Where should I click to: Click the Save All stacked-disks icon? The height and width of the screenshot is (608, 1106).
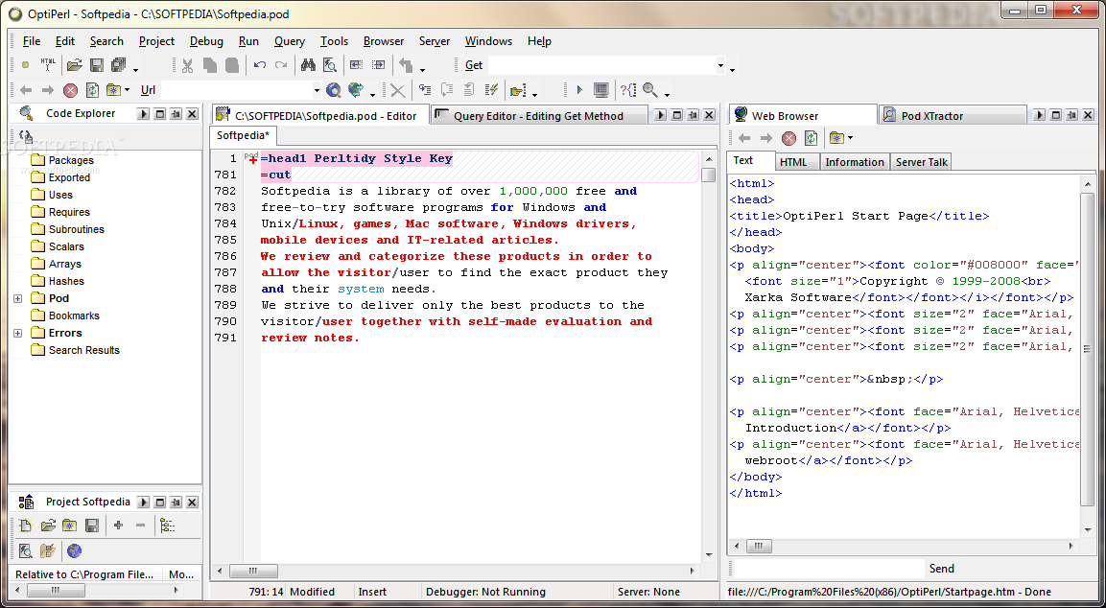coord(119,65)
